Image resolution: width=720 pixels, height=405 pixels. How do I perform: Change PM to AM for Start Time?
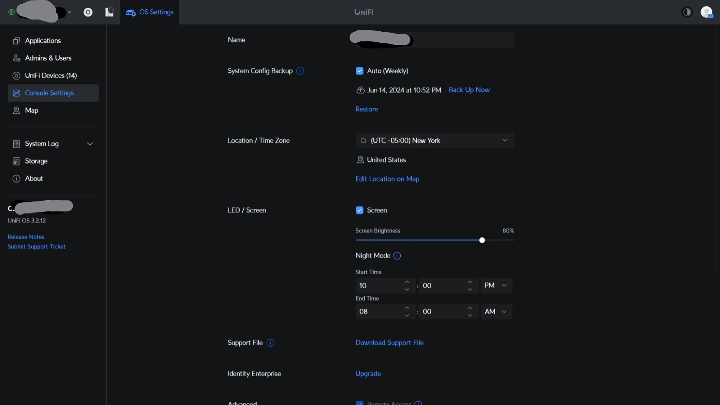[x=496, y=286]
